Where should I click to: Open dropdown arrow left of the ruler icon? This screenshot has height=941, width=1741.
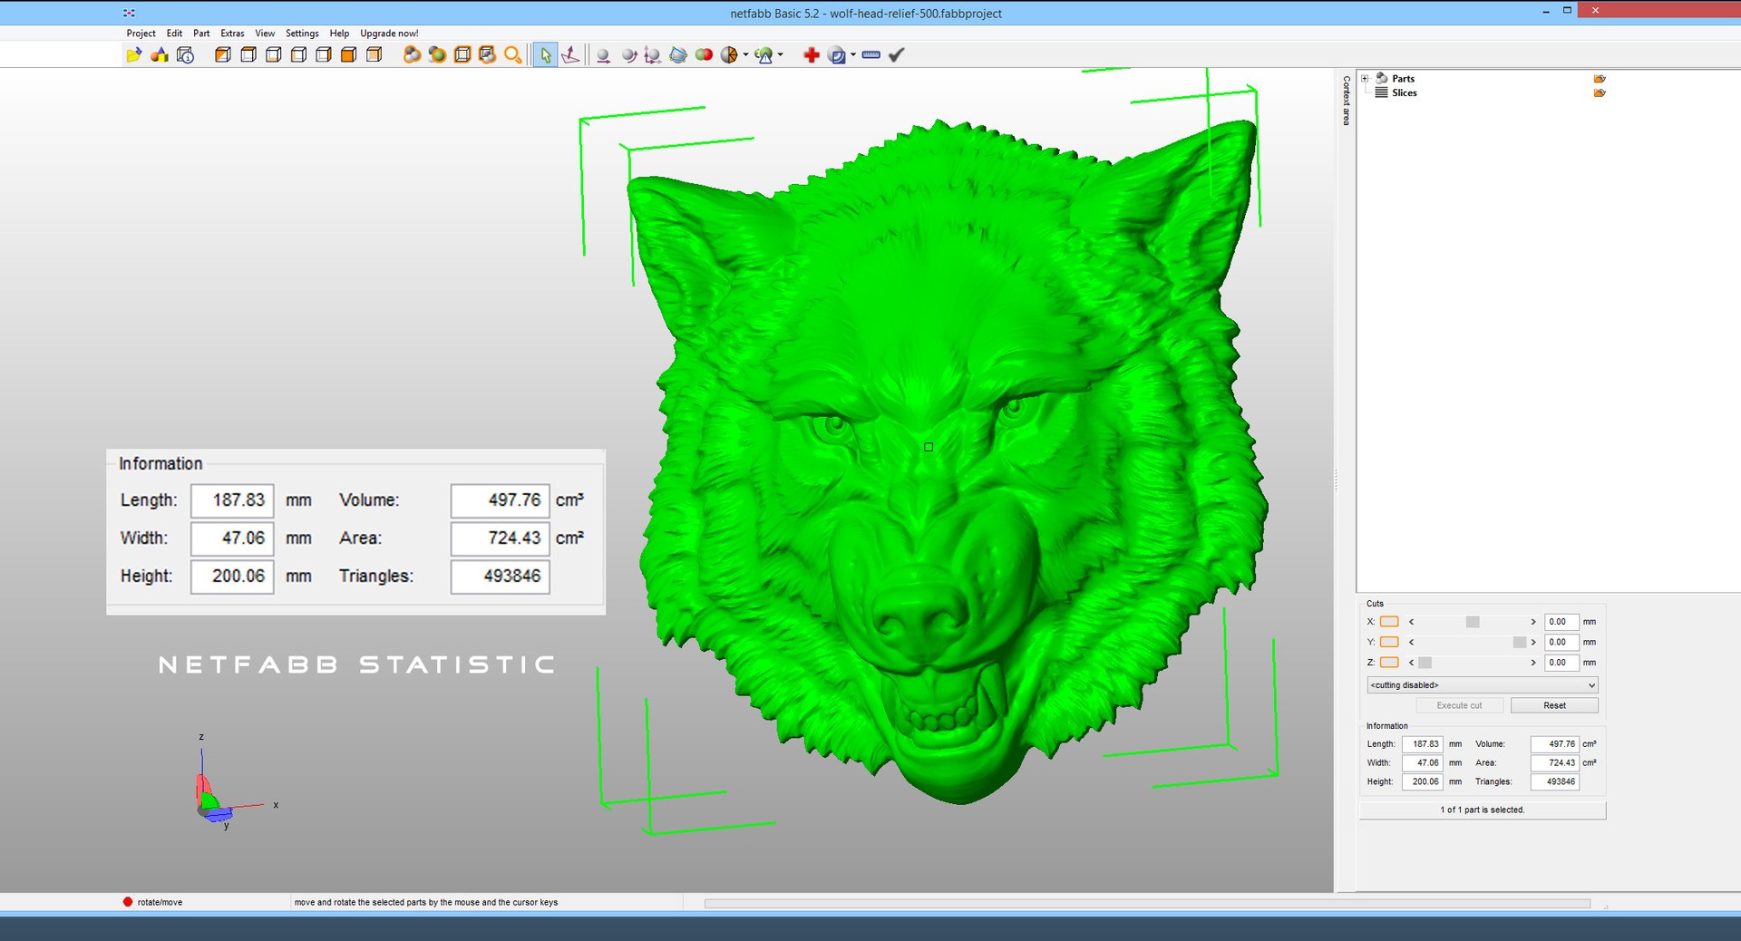click(852, 55)
